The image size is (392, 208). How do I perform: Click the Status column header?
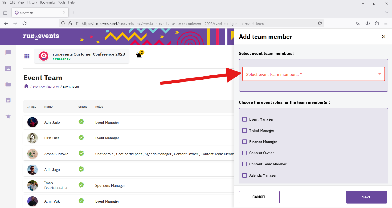point(83,107)
